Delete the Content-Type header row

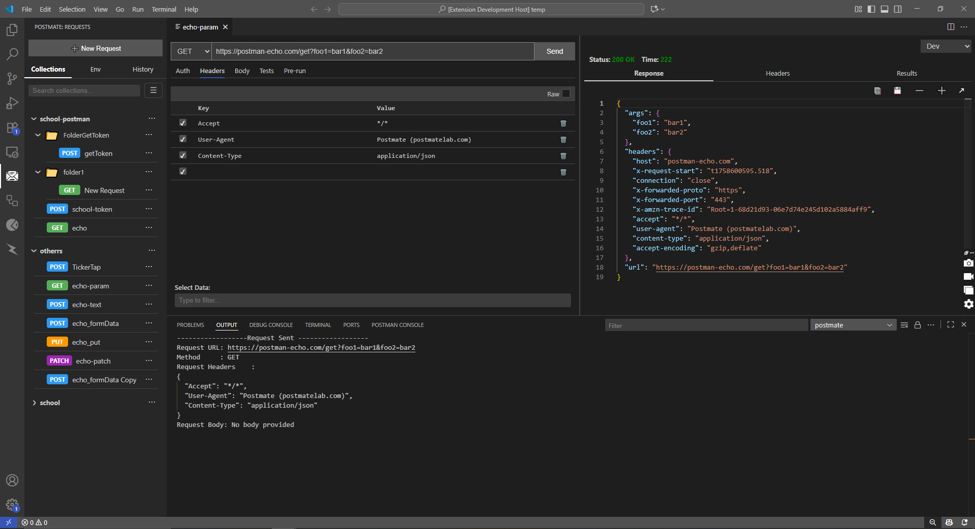click(563, 156)
